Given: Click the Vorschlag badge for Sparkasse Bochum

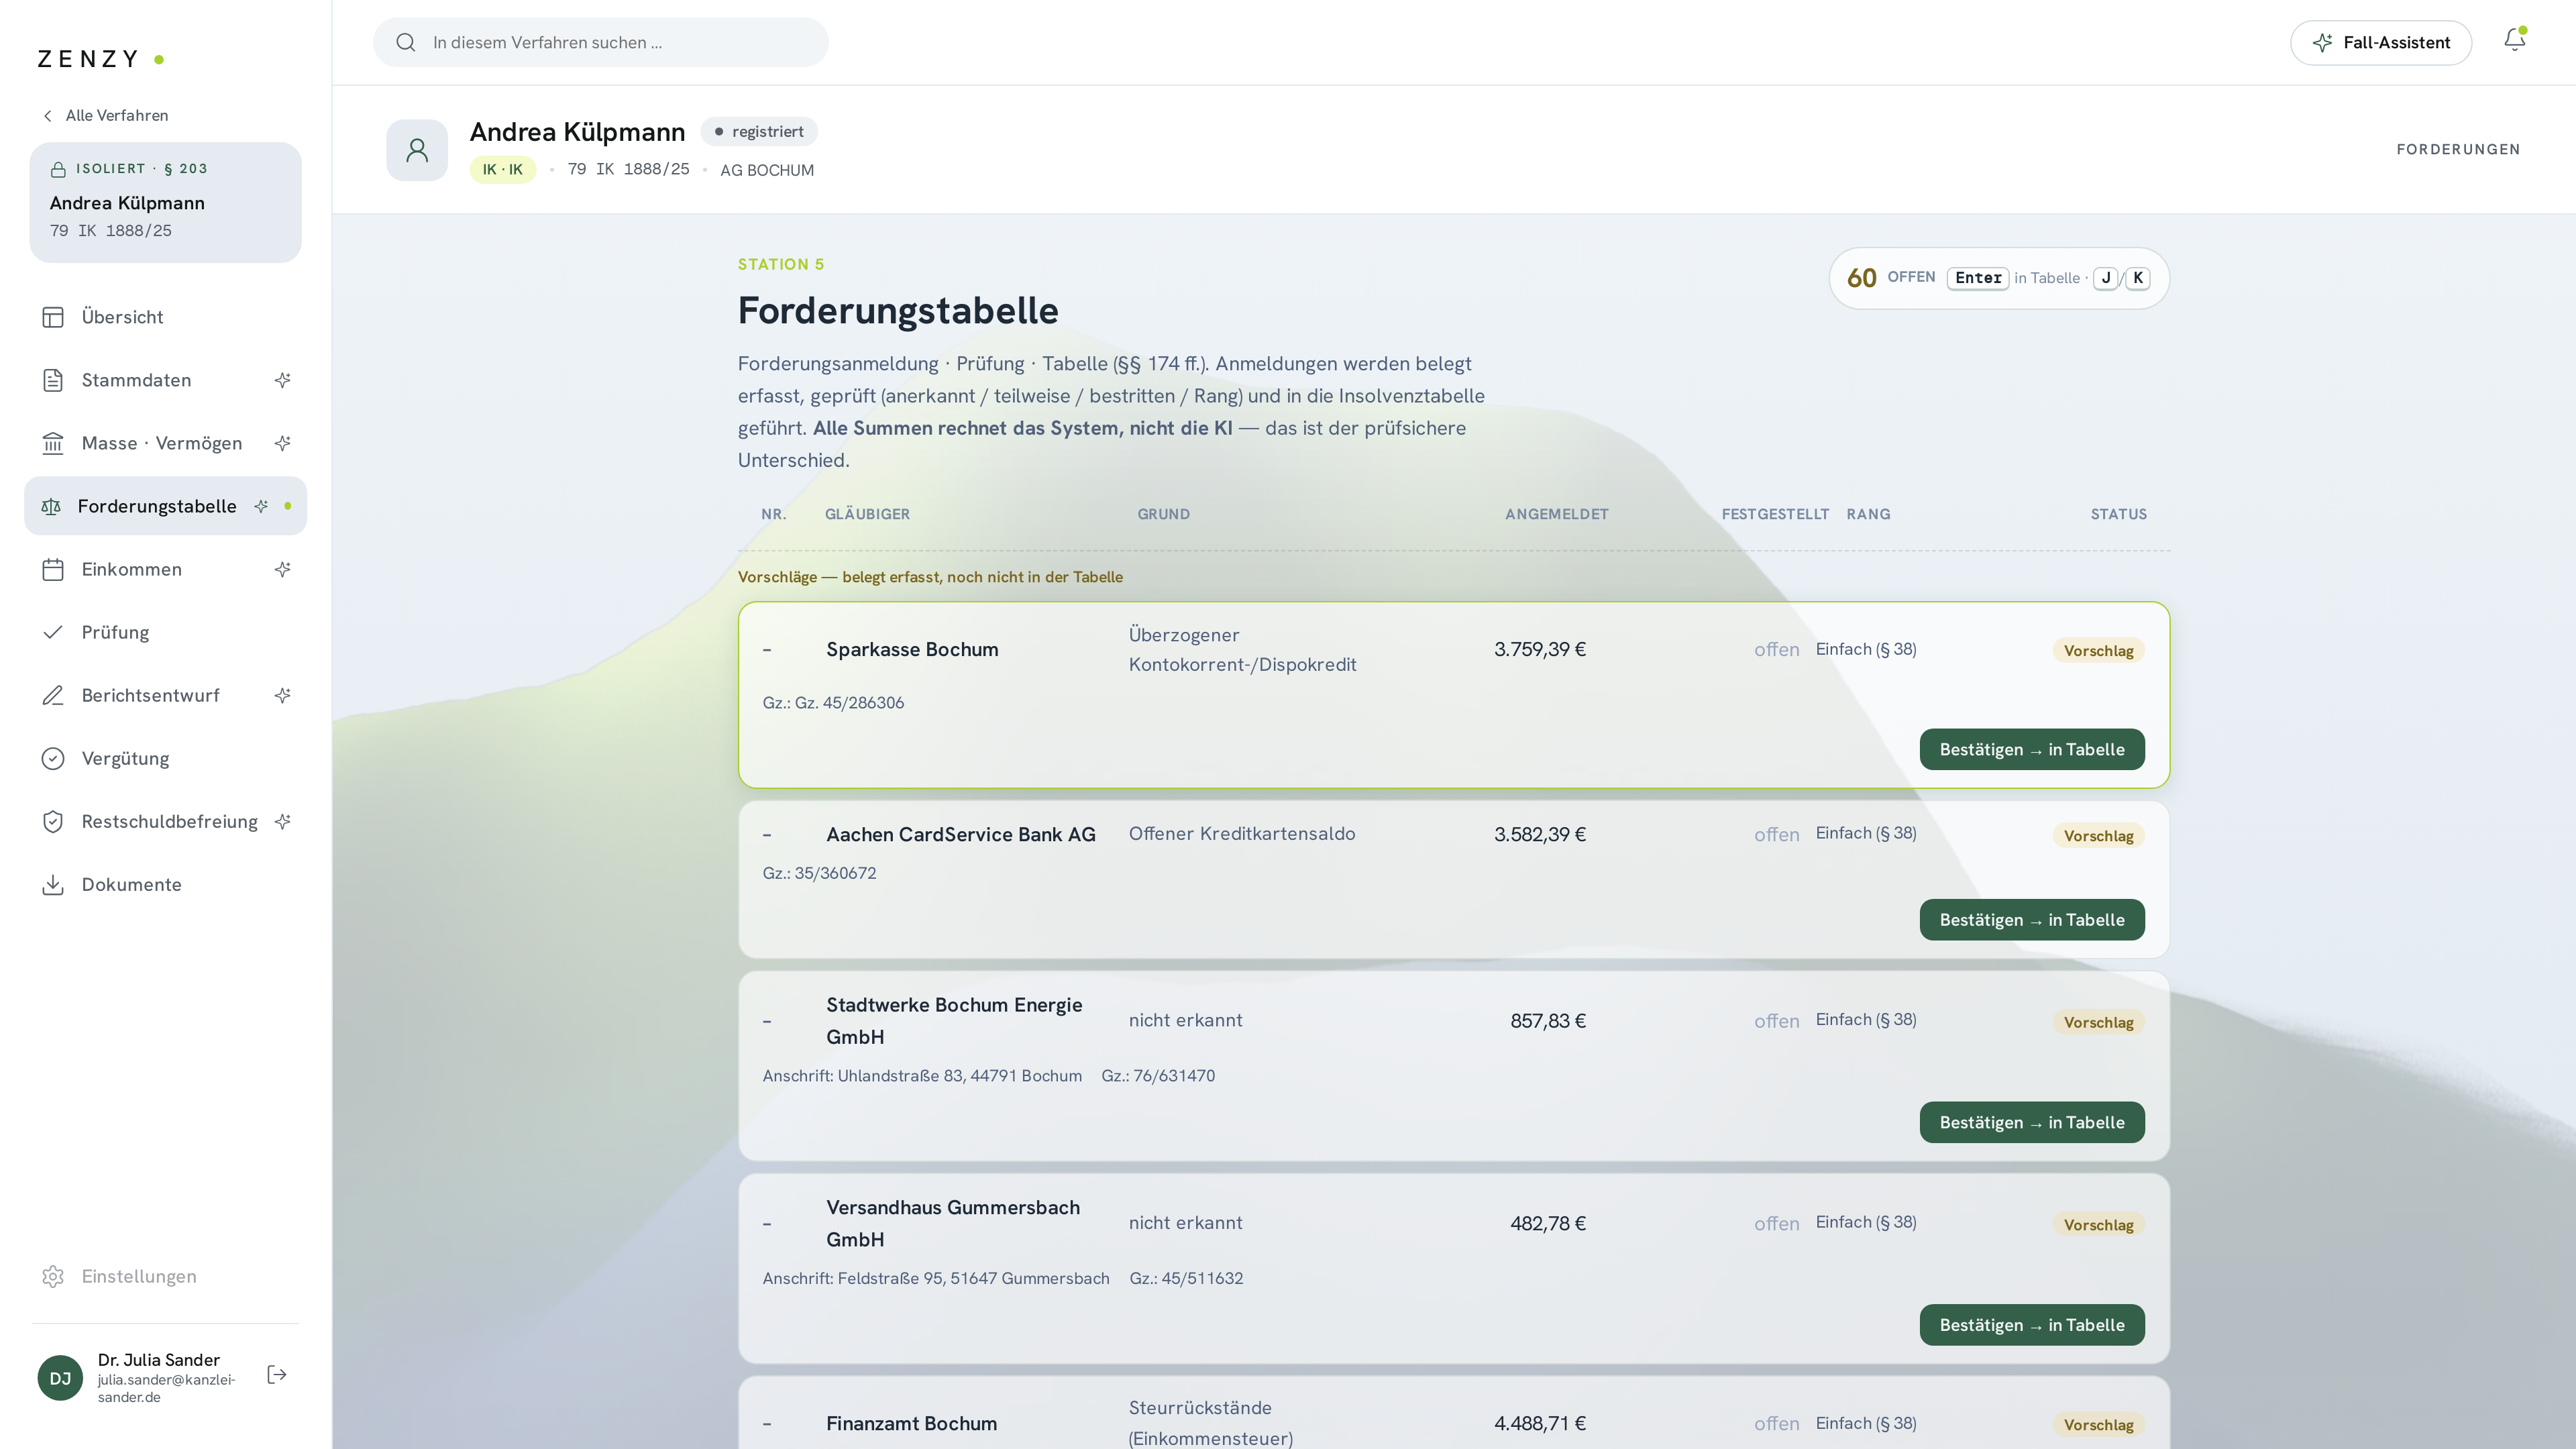Looking at the screenshot, I should click(2098, 650).
